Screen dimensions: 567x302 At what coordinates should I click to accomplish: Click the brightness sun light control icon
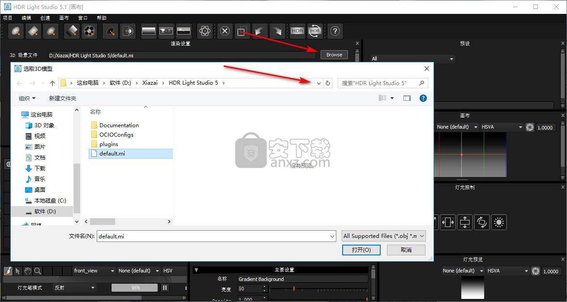pyautogui.click(x=498, y=222)
